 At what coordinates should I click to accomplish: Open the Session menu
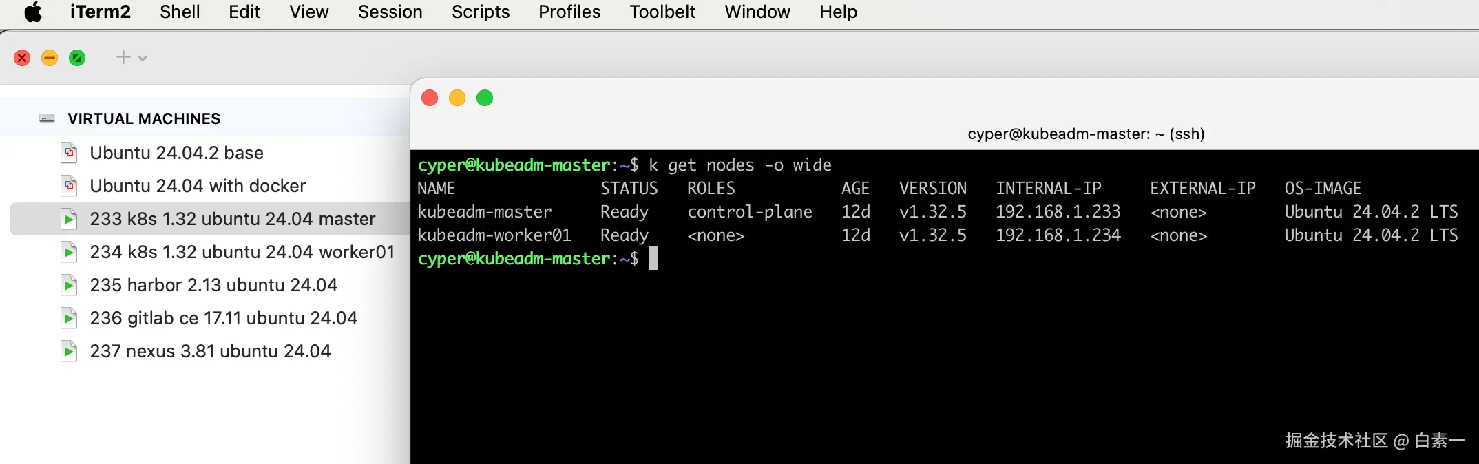click(390, 12)
